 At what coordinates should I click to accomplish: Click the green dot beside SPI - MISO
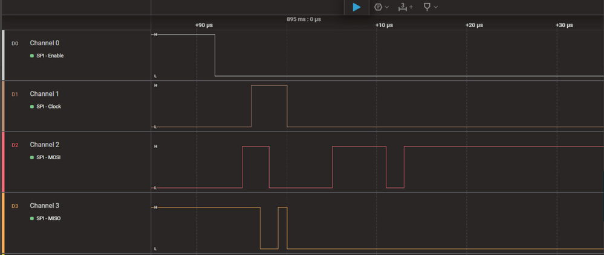tap(32, 218)
